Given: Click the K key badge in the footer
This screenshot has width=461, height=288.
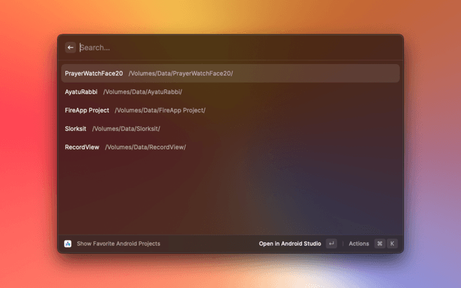Looking at the screenshot, I should 393,243.
